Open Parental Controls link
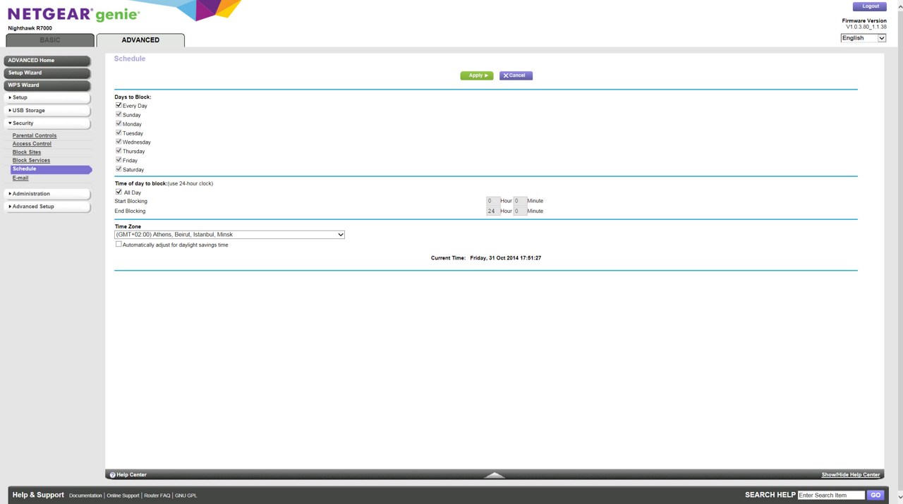Viewport: 903px width, 504px height. (x=35, y=135)
